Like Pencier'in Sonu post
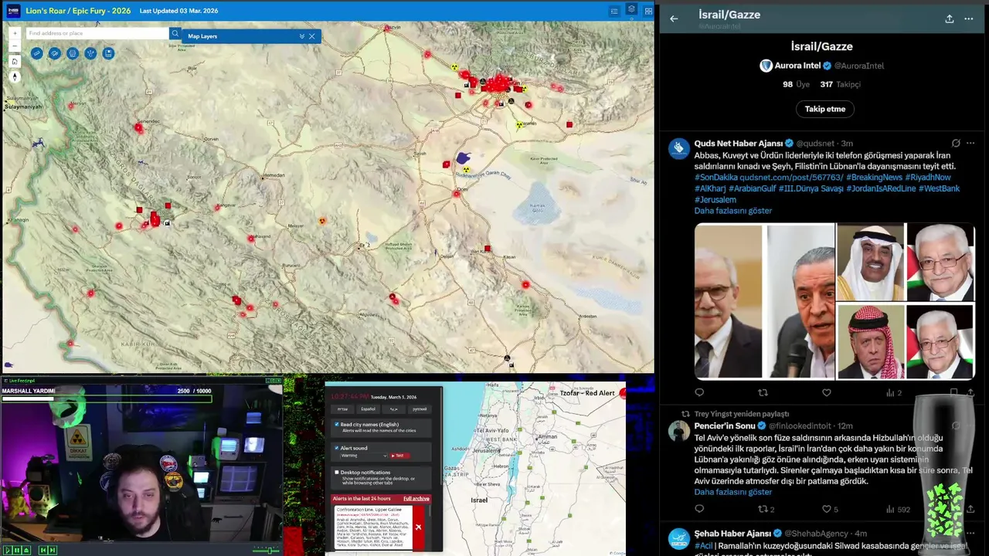989x556 pixels. tap(829, 509)
